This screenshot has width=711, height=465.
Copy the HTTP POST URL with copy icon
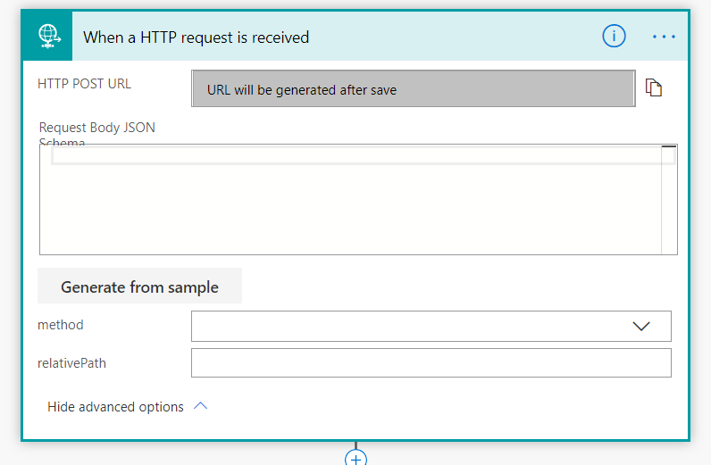click(654, 87)
